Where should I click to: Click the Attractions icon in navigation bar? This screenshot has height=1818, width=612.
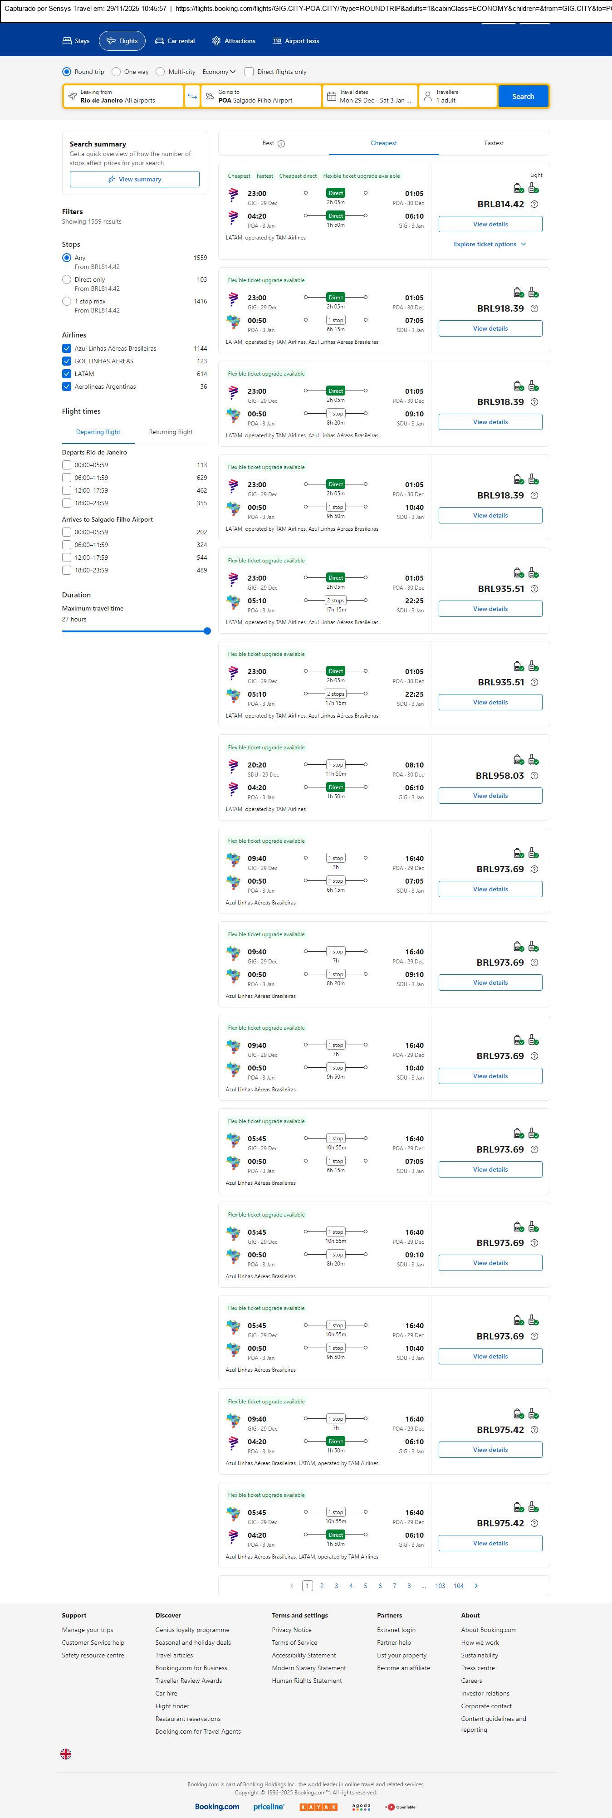[x=216, y=41]
